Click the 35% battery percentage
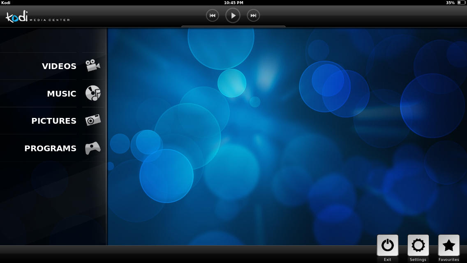This screenshot has height=263, width=467. tap(450, 3)
